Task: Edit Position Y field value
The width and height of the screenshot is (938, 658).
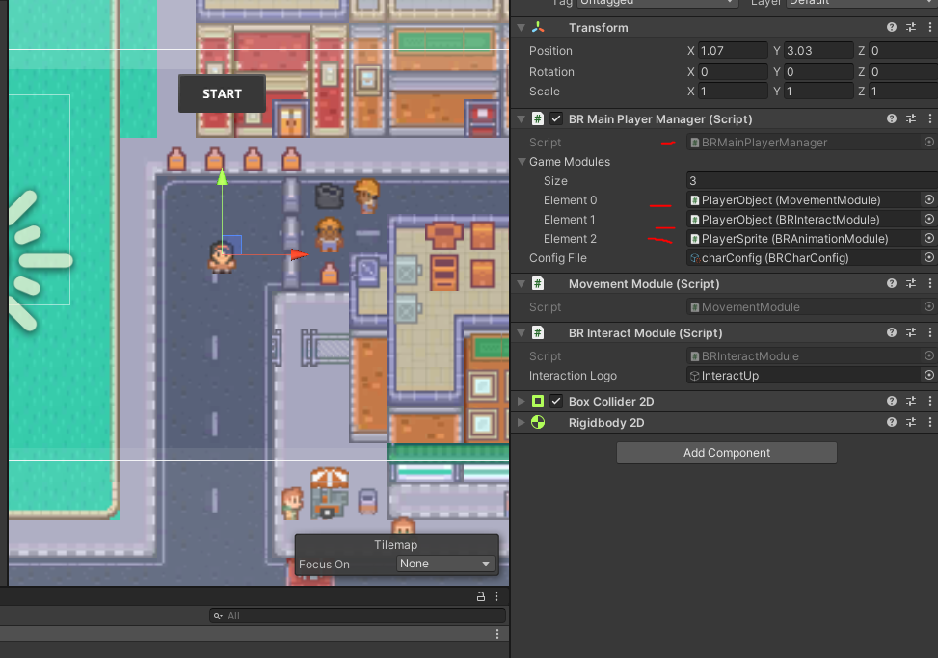Action: tap(818, 51)
